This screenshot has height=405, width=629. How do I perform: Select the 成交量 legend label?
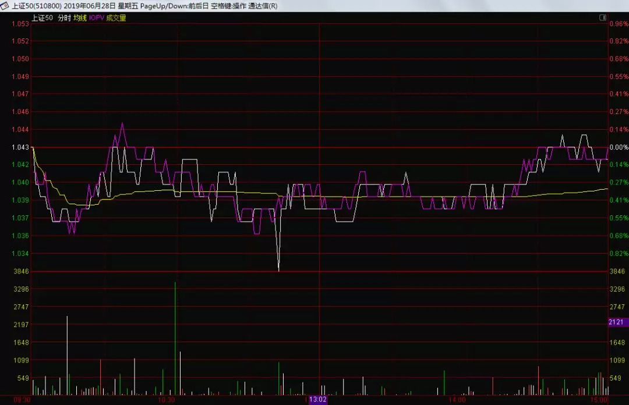point(116,18)
